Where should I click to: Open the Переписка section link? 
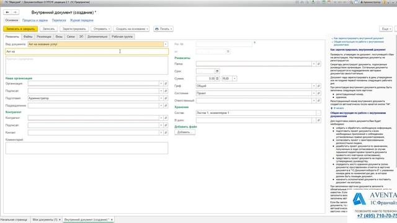pos(59,20)
